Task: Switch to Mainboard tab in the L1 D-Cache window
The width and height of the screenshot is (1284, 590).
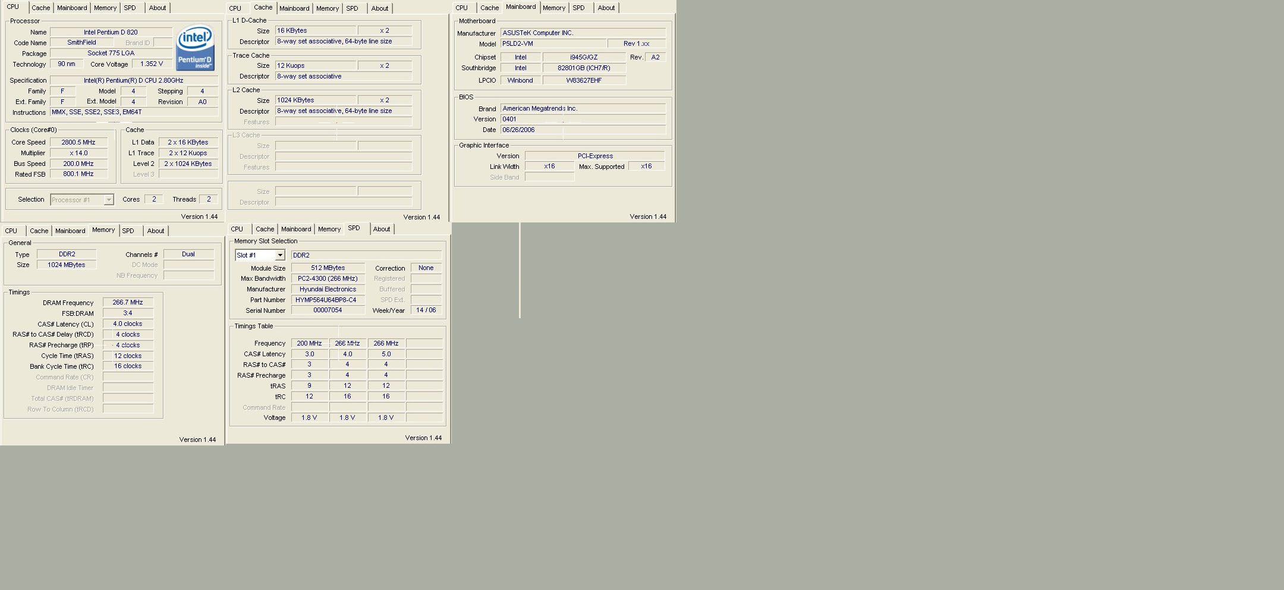Action: tap(294, 8)
